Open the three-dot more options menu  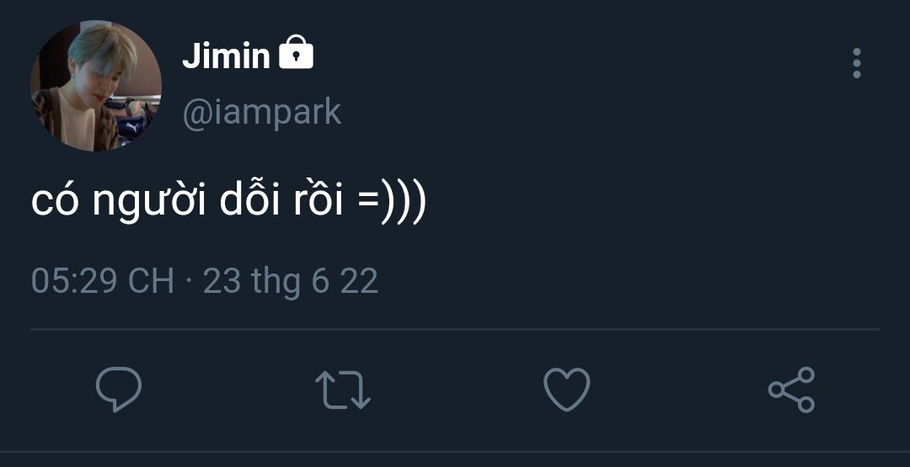pos(857,64)
